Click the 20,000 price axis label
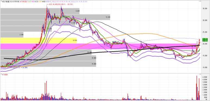The width and height of the screenshot is (210, 101). 205,44
